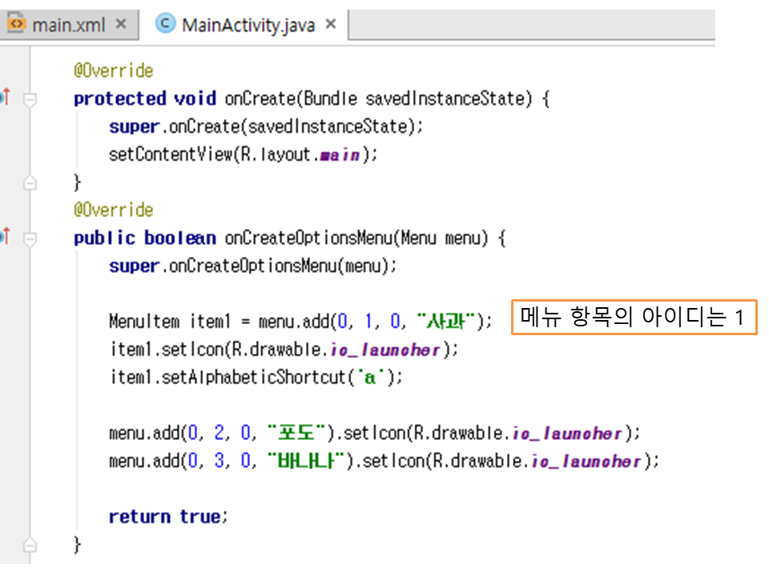769x576 pixels.
Task: Close the main.xml editor tab
Action: (x=121, y=24)
